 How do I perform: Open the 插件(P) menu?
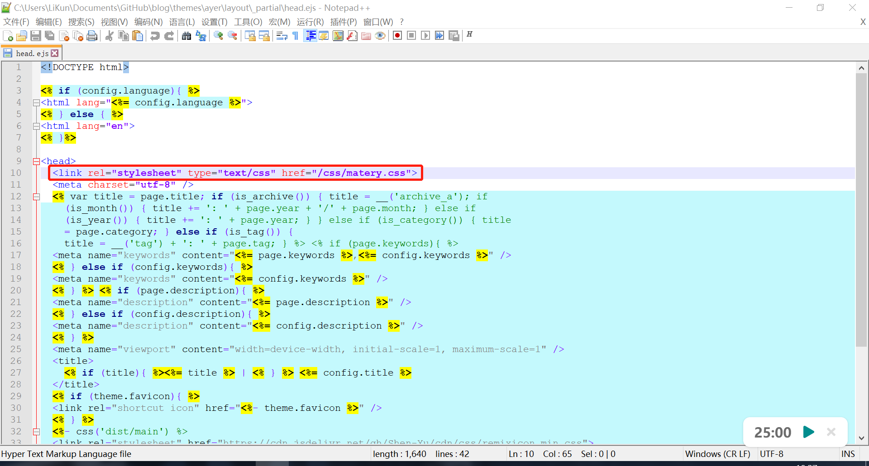tap(344, 22)
